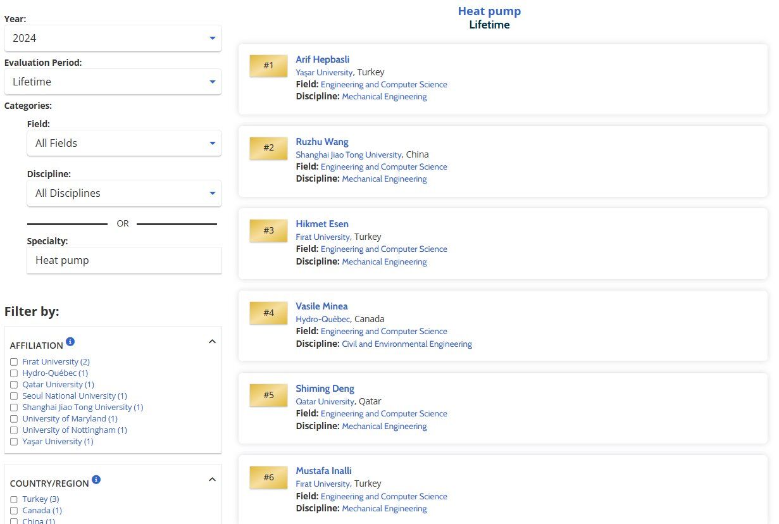Open the Civil and Environmental Engineering link
Image resolution: width=779 pixels, height=524 pixels.
tap(407, 344)
